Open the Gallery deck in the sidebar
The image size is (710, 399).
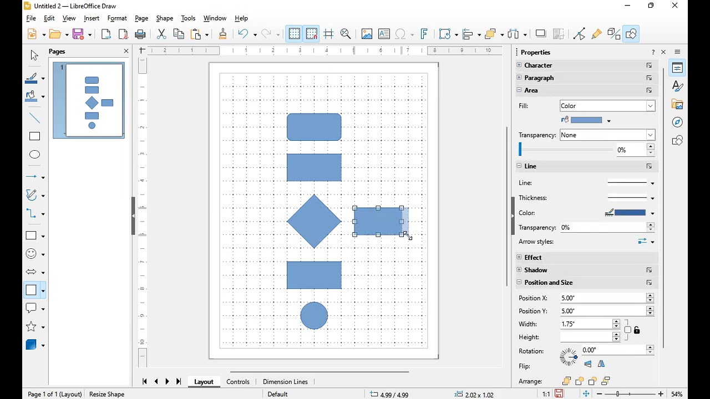coord(677,104)
